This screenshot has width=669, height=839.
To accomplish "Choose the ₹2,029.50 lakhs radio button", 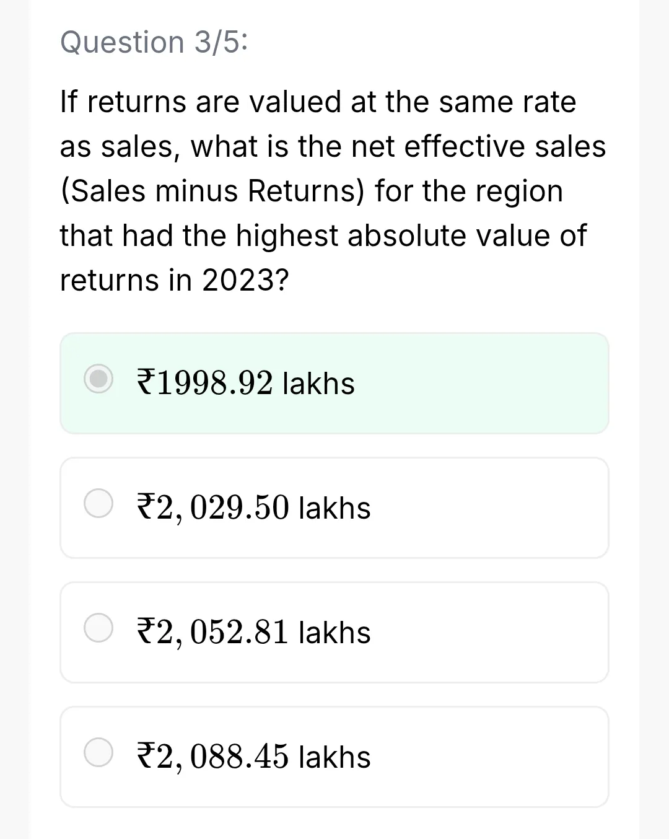I will click(98, 503).
